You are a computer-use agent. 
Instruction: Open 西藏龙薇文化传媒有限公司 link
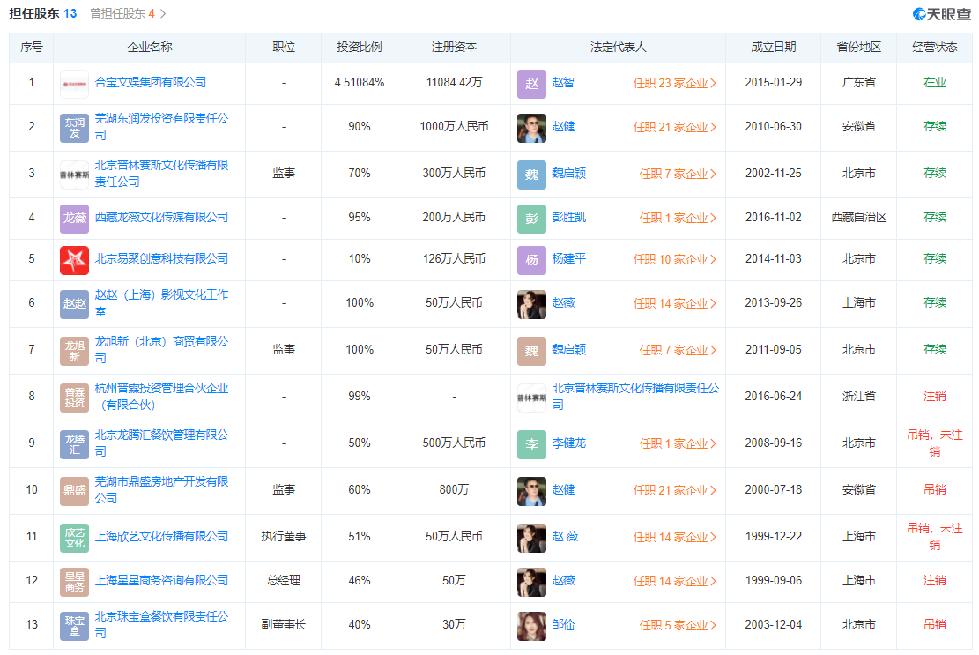click(161, 217)
